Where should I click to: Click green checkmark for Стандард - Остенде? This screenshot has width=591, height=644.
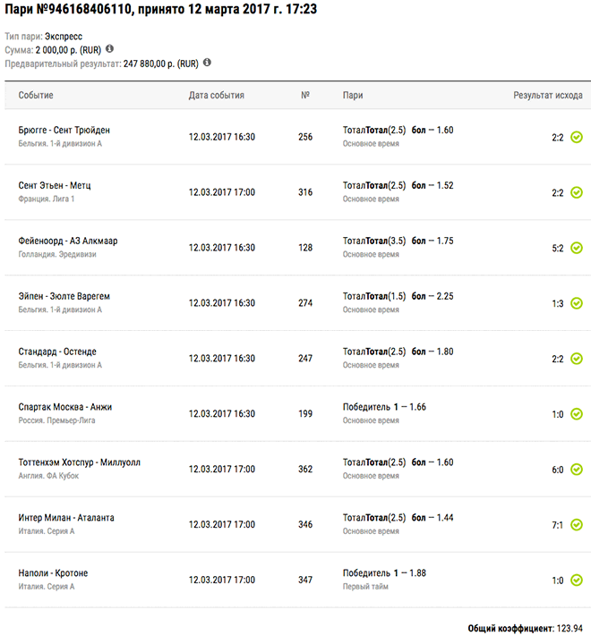coord(577,359)
